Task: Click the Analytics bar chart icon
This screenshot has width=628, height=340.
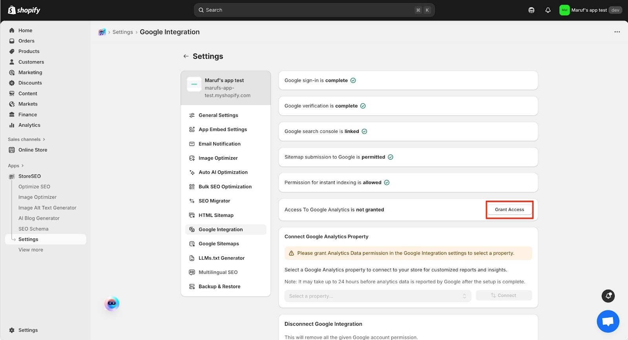Action: click(12, 125)
